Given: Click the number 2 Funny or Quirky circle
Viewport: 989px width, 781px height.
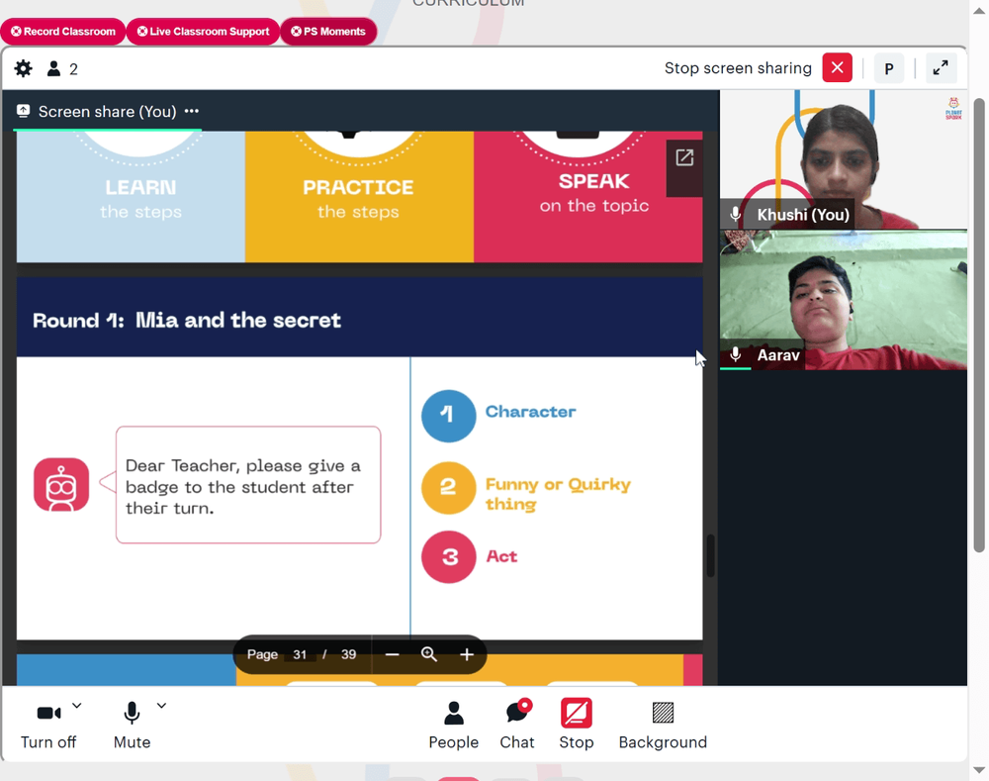Looking at the screenshot, I should (448, 488).
